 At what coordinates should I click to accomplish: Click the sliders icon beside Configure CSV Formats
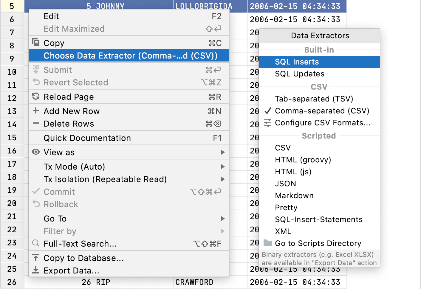(268, 122)
